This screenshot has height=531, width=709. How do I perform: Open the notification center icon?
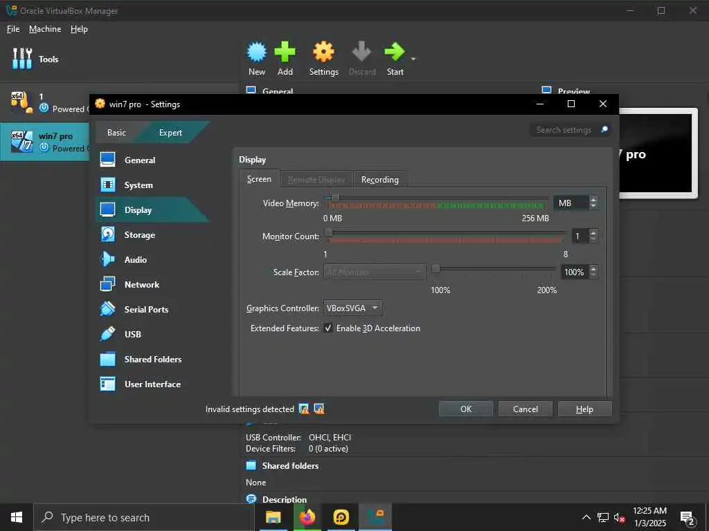[688, 518]
